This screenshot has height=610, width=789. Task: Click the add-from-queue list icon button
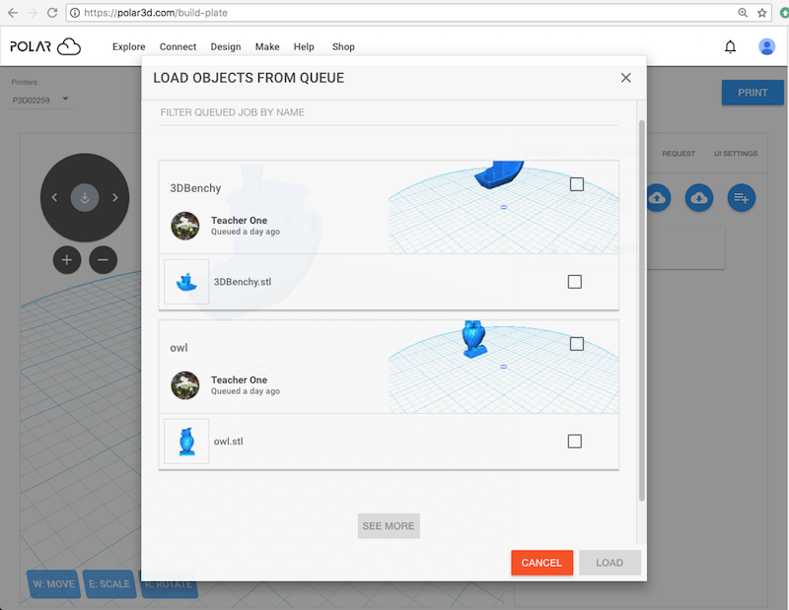742,198
